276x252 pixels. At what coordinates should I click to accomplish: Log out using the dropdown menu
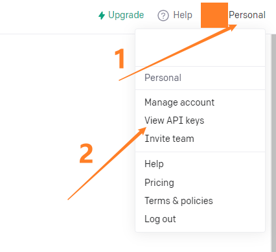click(x=160, y=219)
